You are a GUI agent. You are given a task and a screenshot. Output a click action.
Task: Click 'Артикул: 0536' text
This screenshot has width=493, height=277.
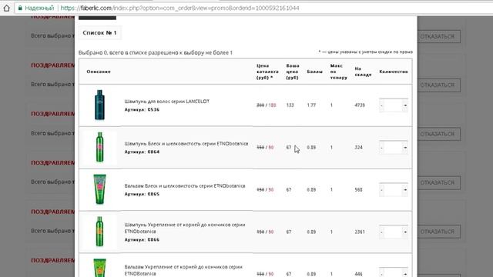pyautogui.click(x=142, y=109)
